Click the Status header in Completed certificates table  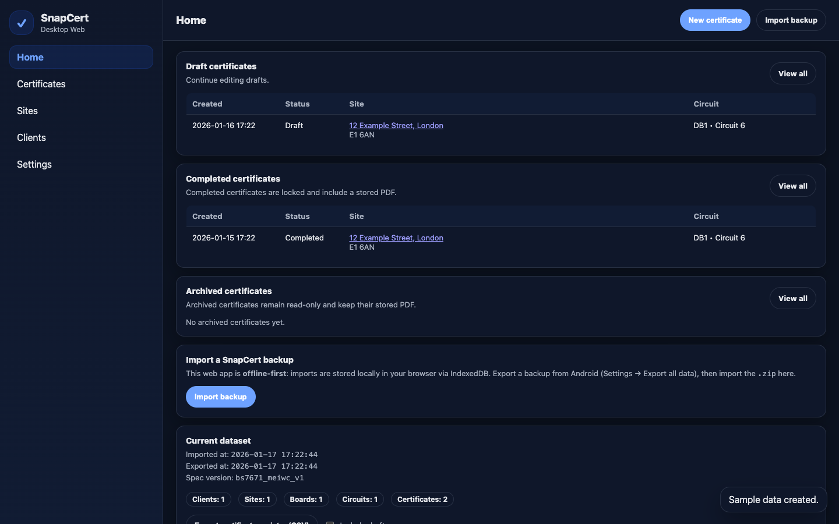297,216
